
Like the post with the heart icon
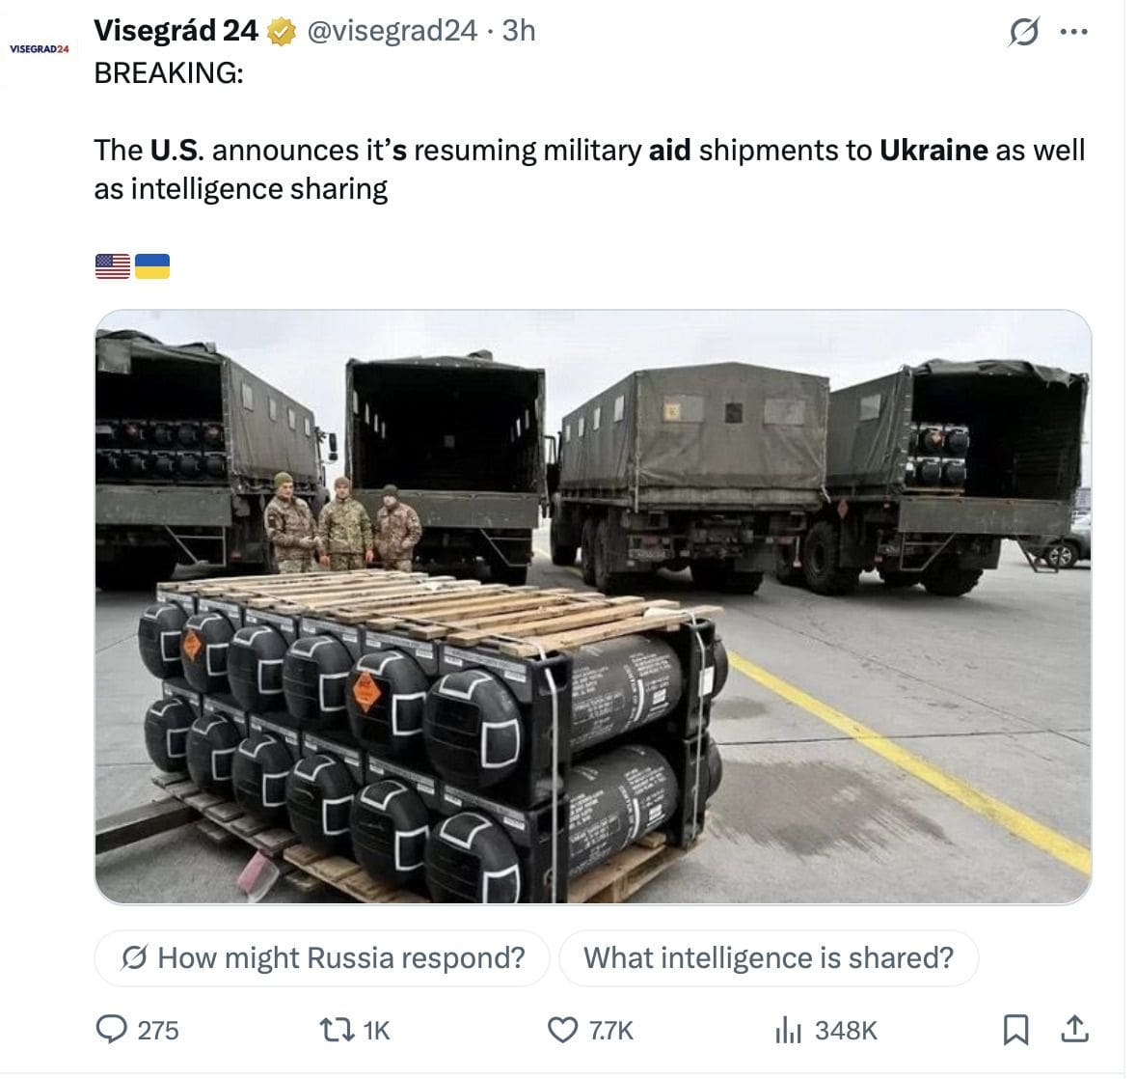(x=562, y=1030)
